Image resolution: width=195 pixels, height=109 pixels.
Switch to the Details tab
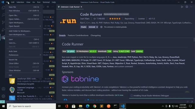click(62, 35)
